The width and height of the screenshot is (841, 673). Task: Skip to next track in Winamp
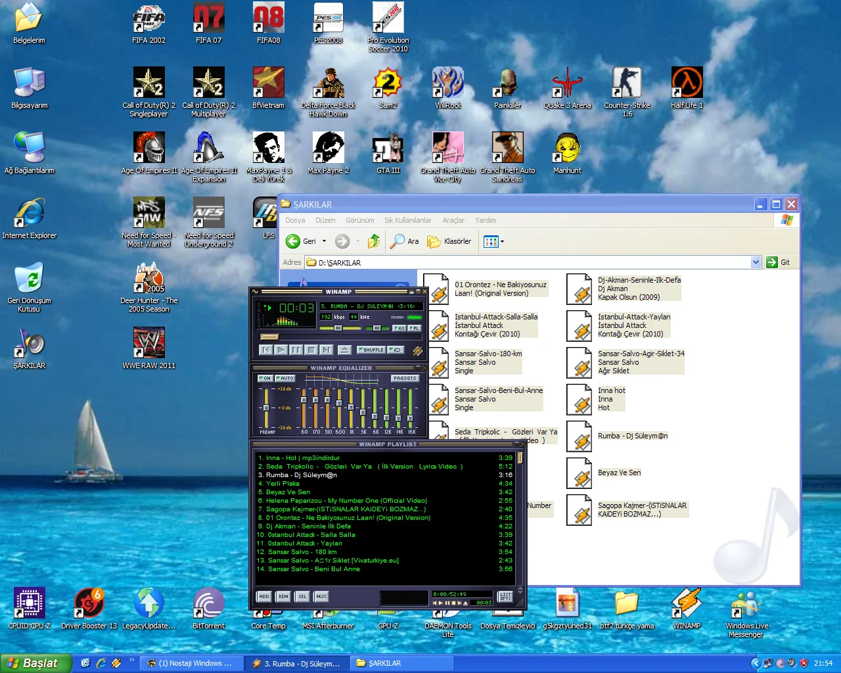tap(325, 350)
